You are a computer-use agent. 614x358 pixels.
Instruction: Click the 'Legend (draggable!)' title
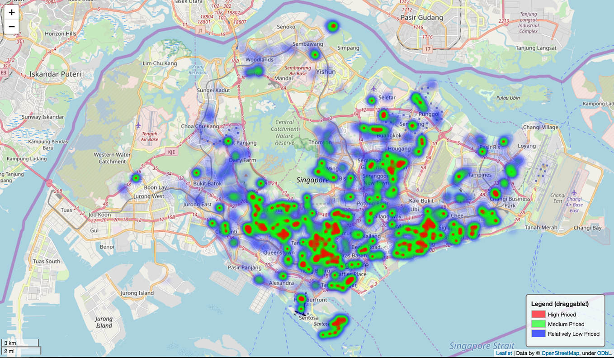point(560,304)
